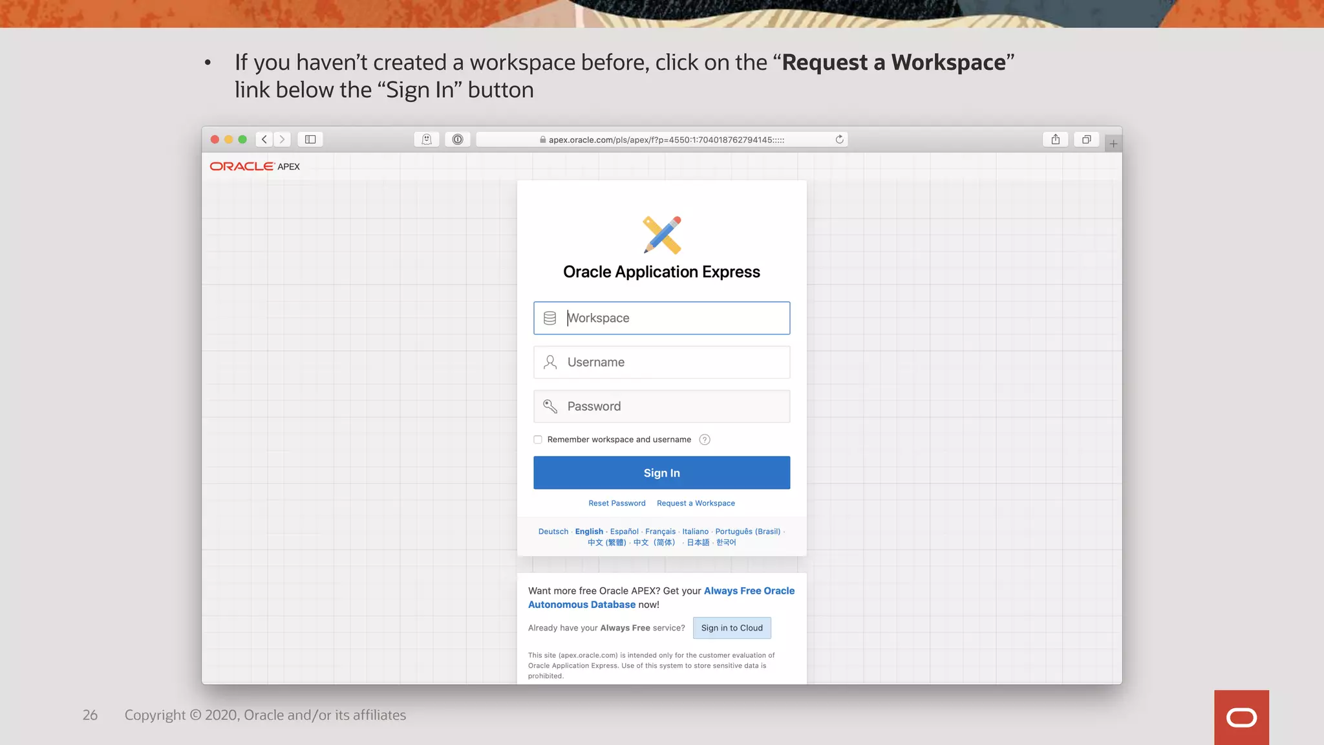Switch the page language to Traditional Chinese (繁體)

[x=606, y=543]
